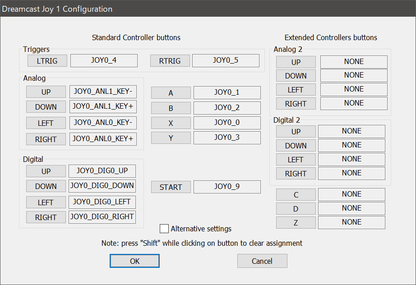Confirm the configuration with OK
The height and width of the screenshot is (285, 416).
(x=135, y=261)
